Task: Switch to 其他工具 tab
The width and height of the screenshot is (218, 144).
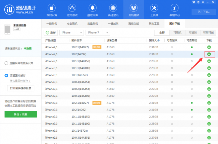Action: point(154,23)
